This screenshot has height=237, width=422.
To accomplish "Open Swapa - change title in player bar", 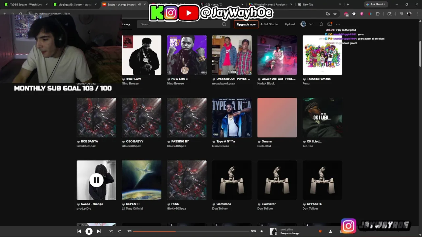I will pos(290,233).
